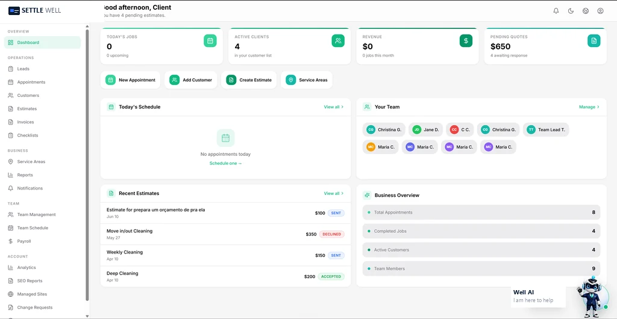Click the Change Requests sidebar icon
Viewport: 617px width, 319px height.
(11, 308)
